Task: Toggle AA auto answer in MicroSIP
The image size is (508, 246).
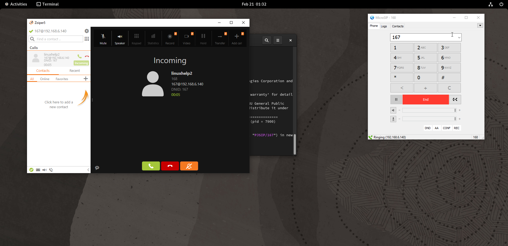Action: click(x=436, y=128)
